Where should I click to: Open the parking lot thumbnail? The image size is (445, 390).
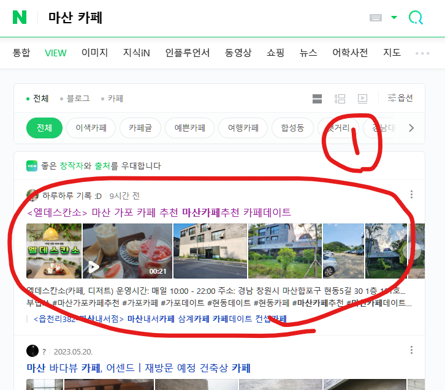(x=344, y=251)
